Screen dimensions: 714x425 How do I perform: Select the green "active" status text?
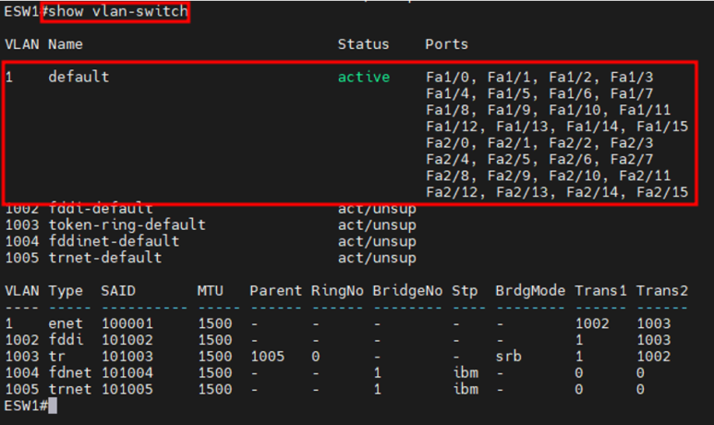click(x=363, y=77)
